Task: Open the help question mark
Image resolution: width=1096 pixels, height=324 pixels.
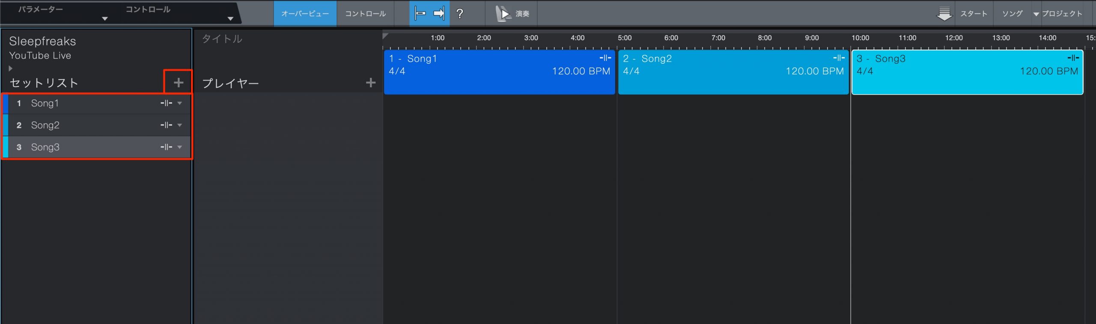Action: tap(460, 14)
